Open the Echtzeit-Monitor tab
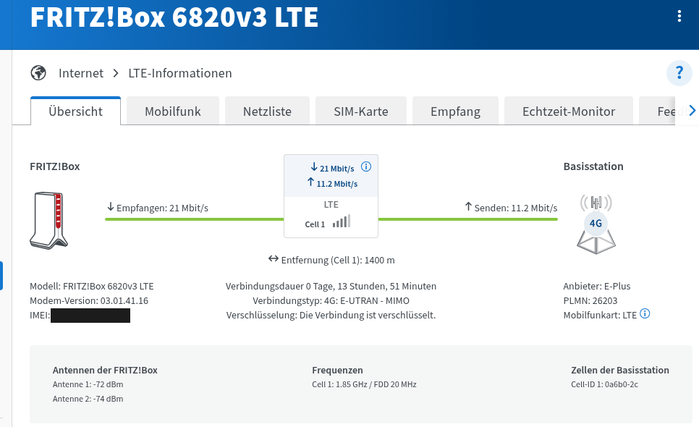 point(568,111)
